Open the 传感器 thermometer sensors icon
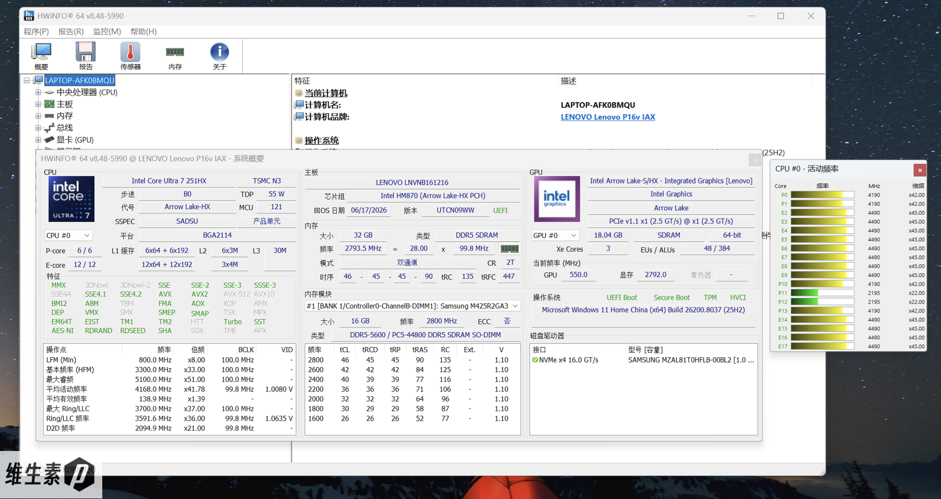The width and height of the screenshot is (941, 499). click(130, 56)
